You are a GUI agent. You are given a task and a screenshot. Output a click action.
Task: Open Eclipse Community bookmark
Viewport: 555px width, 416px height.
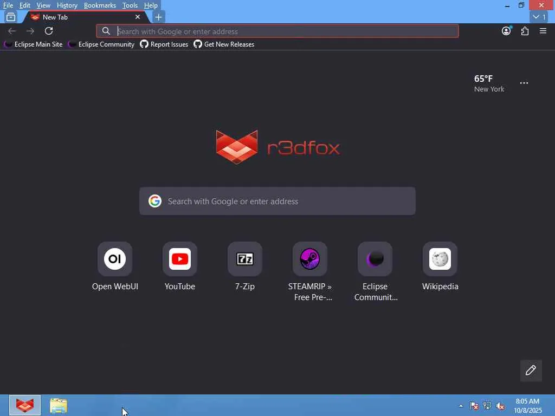pos(101,44)
